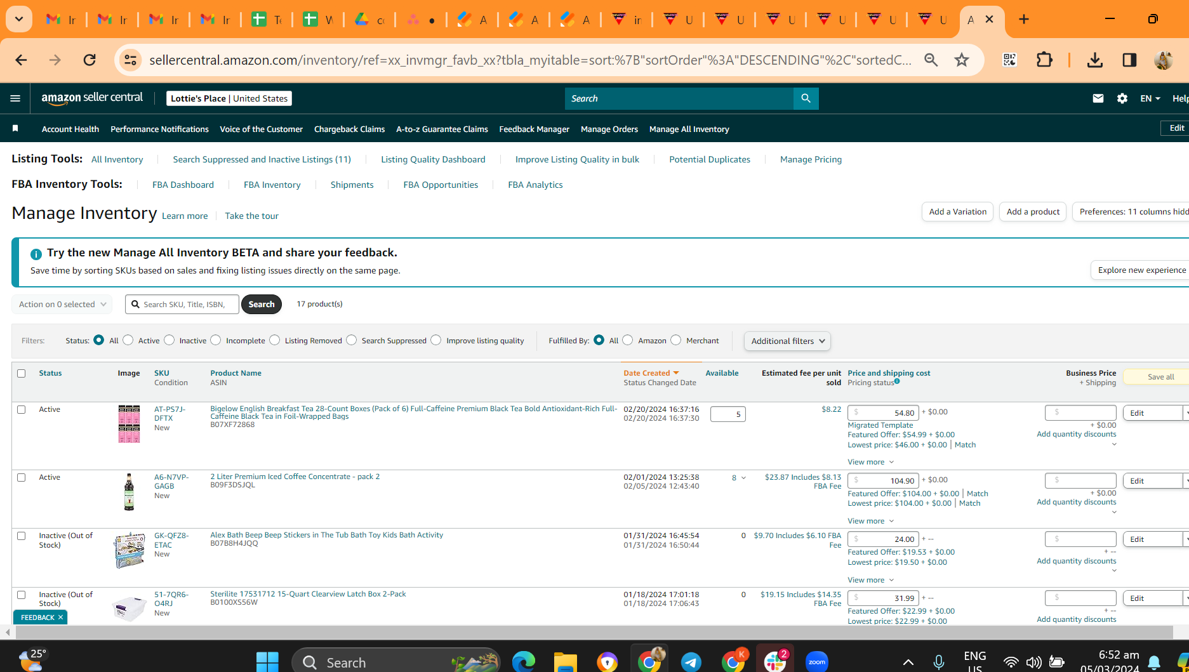Bookmark this page with star icon

(x=962, y=60)
